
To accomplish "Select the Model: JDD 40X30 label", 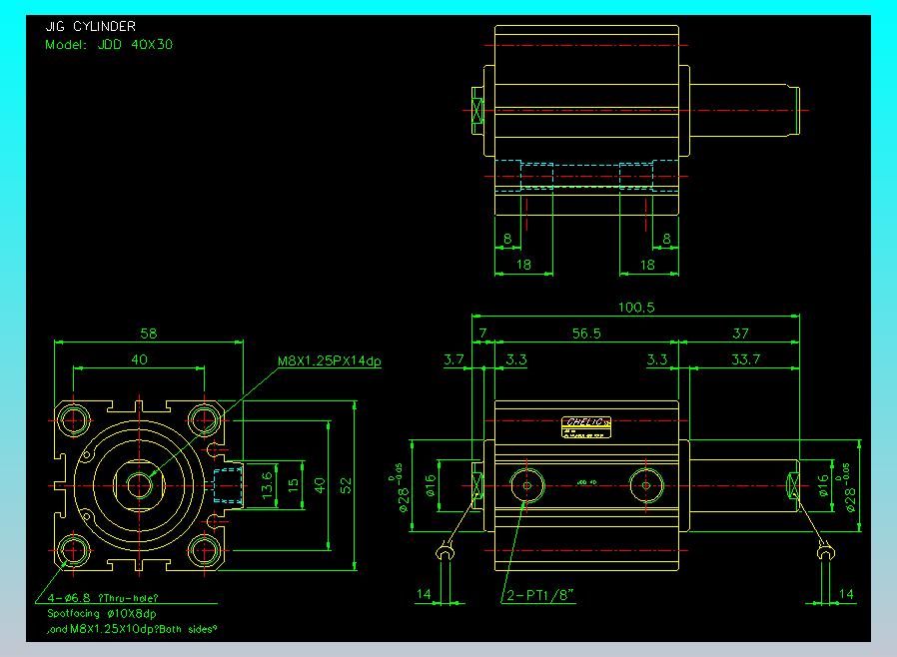I will pos(109,45).
